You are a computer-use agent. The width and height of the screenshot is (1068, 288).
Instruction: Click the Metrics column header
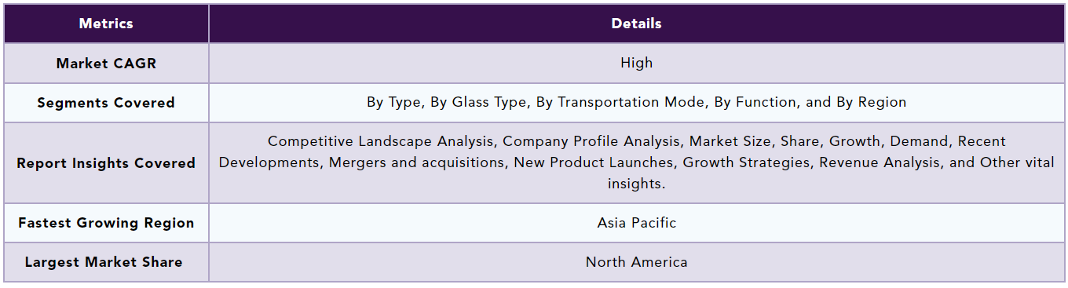tap(106, 24)
